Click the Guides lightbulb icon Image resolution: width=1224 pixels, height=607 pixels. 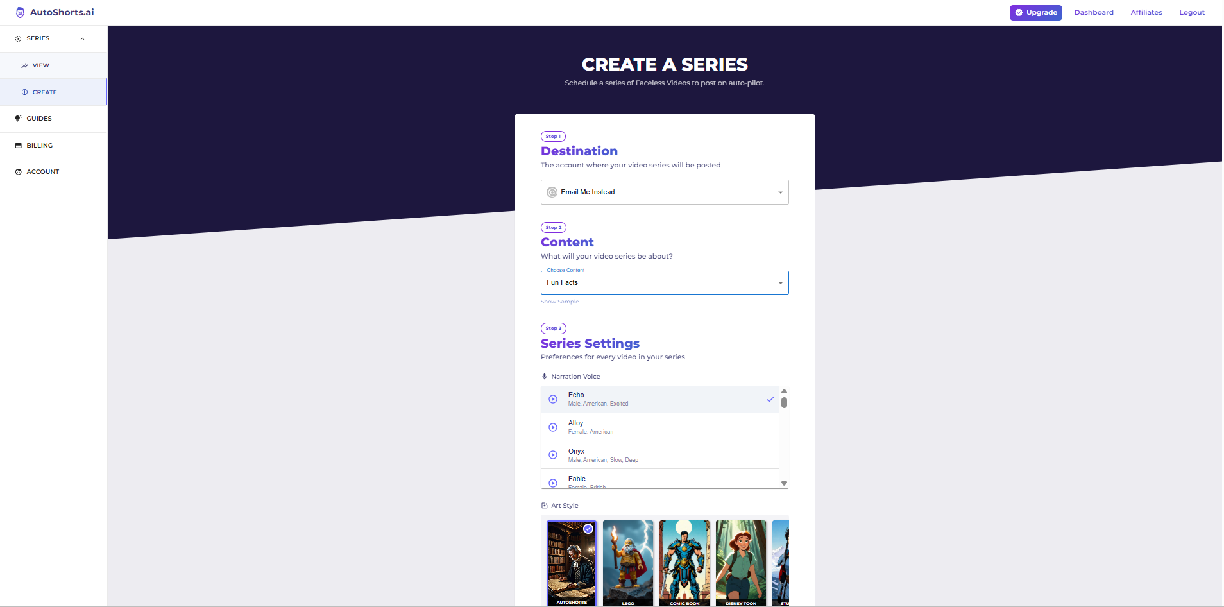point(18,119)
